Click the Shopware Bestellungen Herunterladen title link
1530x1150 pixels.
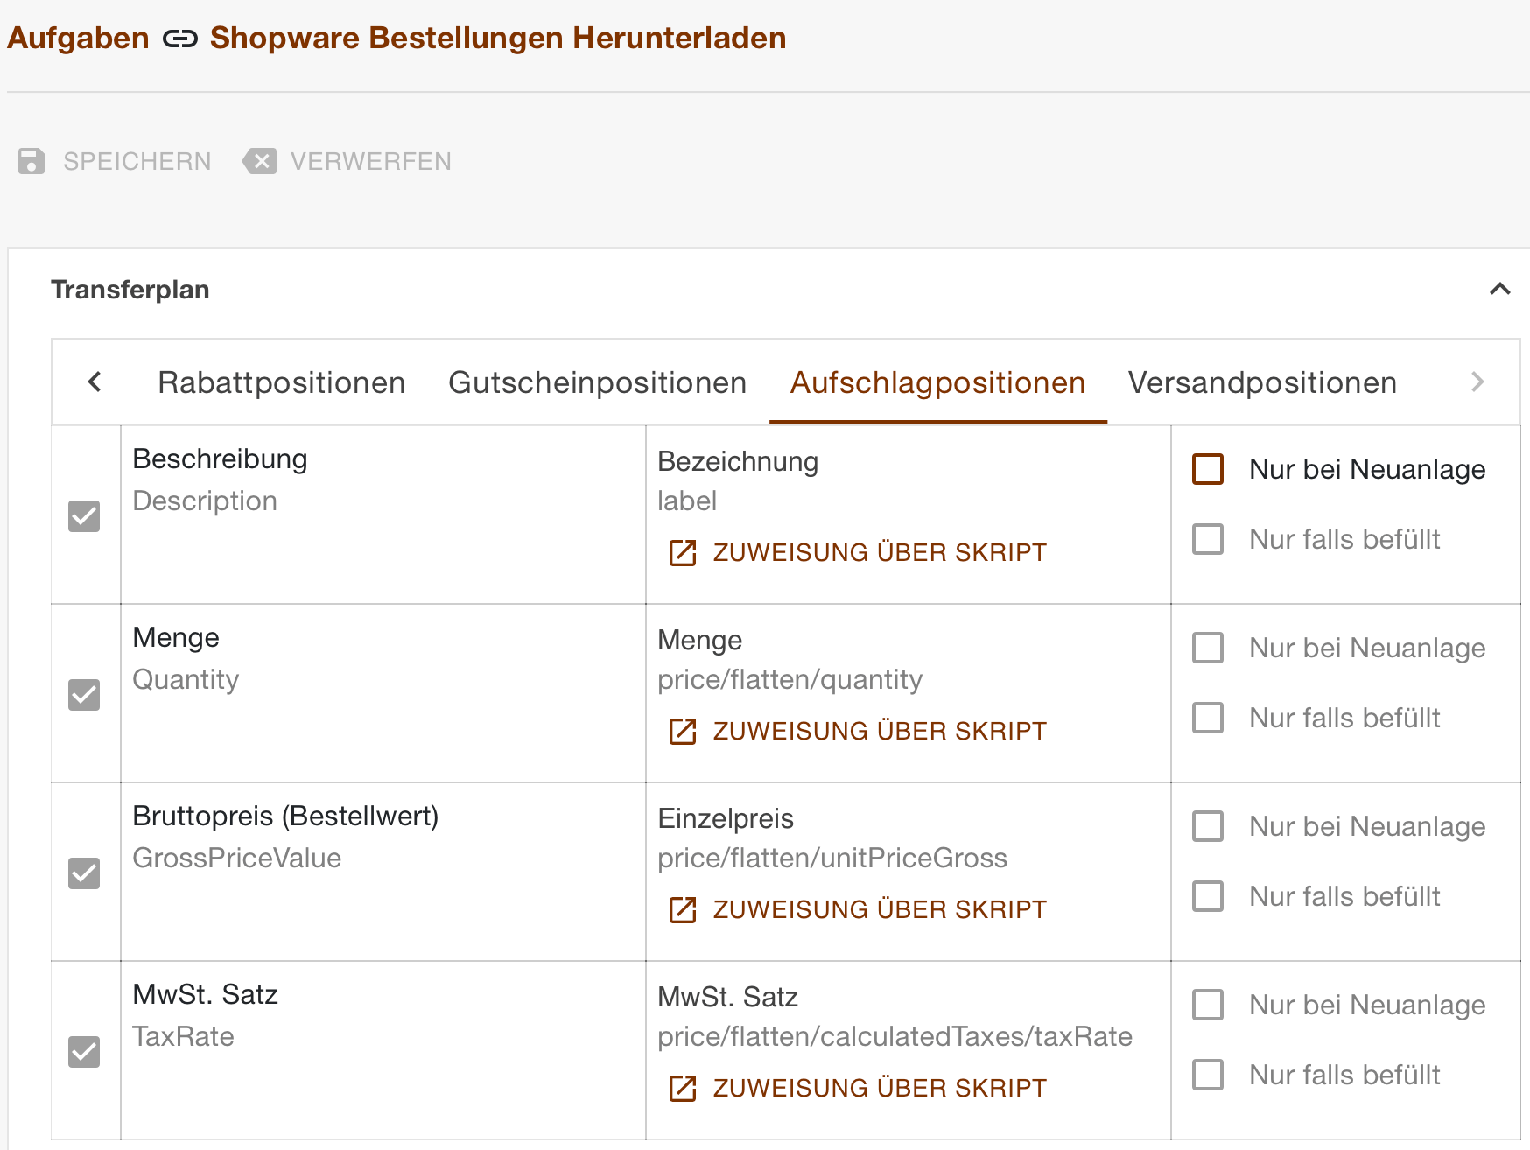(495, 38)
